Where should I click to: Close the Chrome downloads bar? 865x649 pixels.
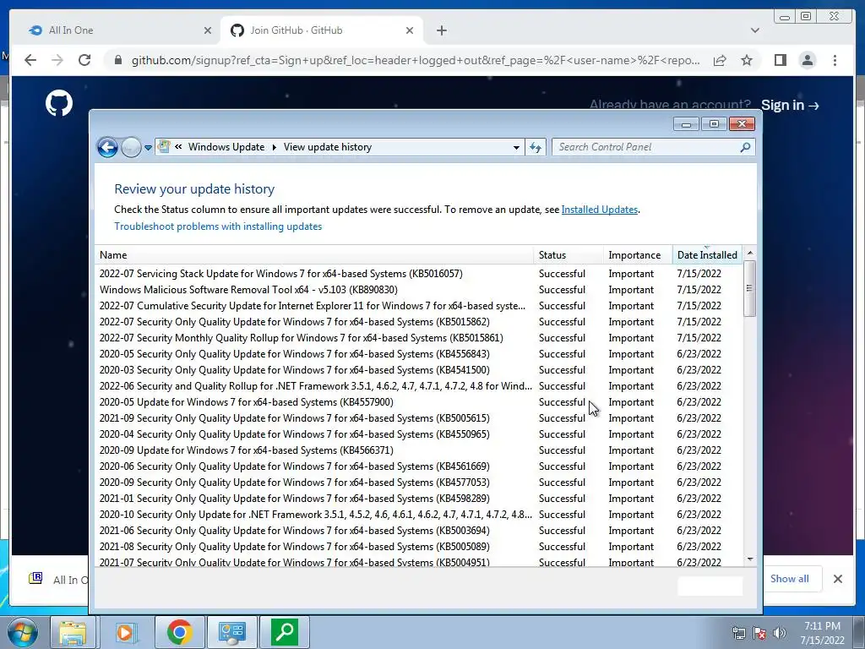point(837,579)
